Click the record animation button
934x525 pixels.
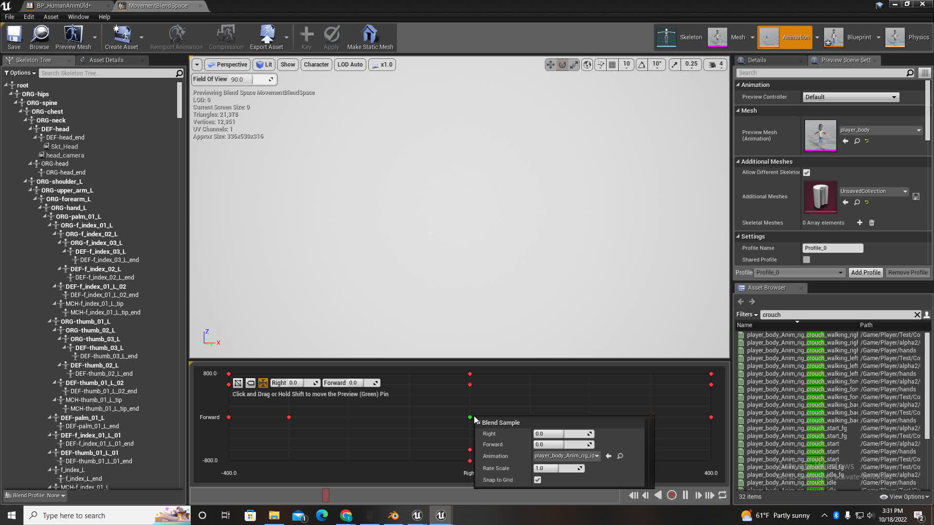pos(672,495)
